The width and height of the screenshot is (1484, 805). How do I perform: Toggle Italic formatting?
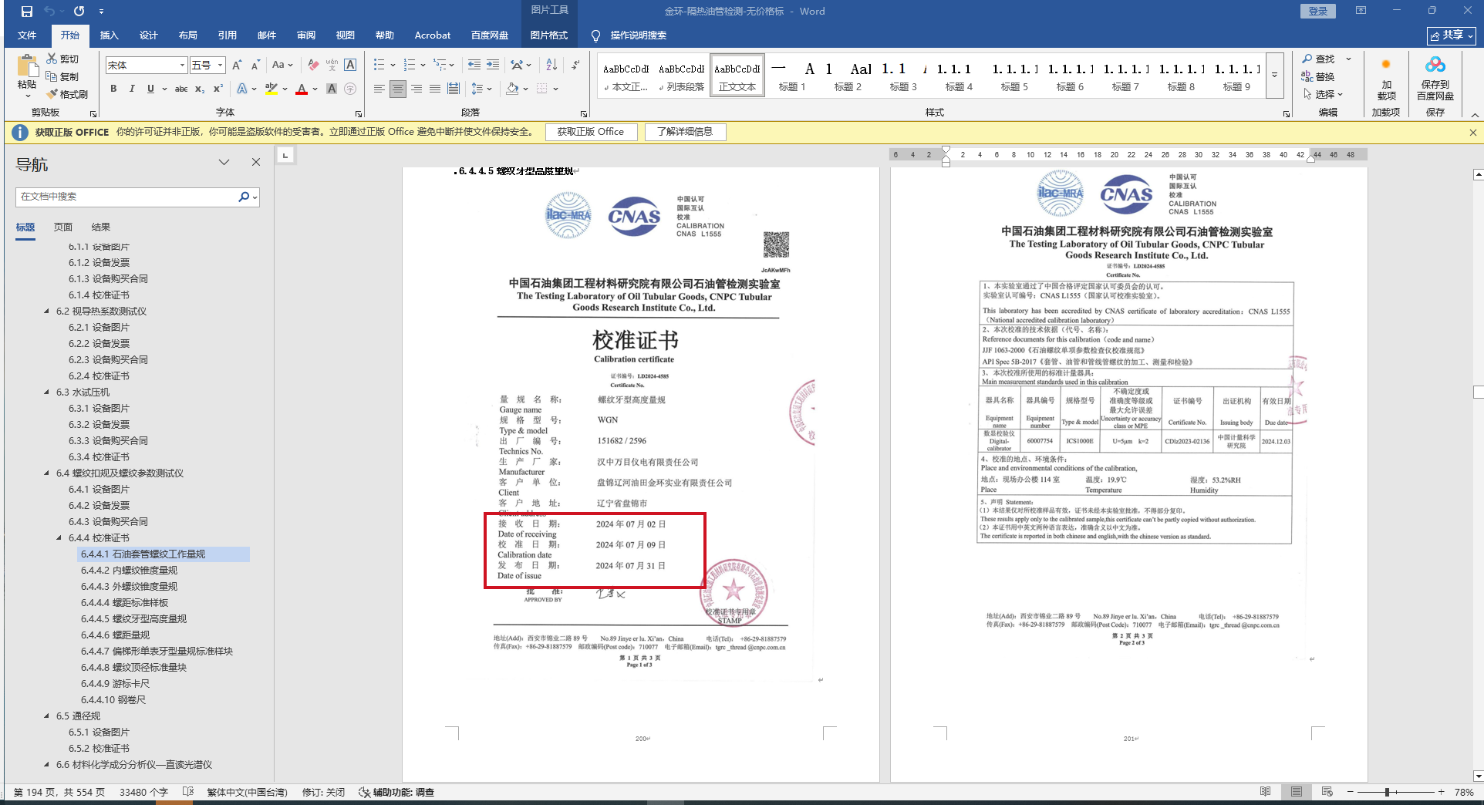(x=132, y=89)
